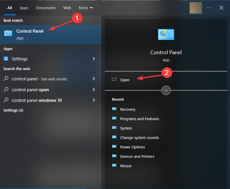Switch to the Documents tab
Screen dimensions: 230x189
tap(46, 8)
